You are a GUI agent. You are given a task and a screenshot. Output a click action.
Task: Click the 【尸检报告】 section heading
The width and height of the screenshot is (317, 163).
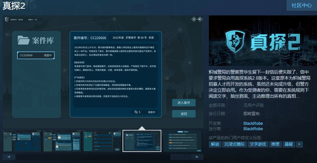coord(80,77)
